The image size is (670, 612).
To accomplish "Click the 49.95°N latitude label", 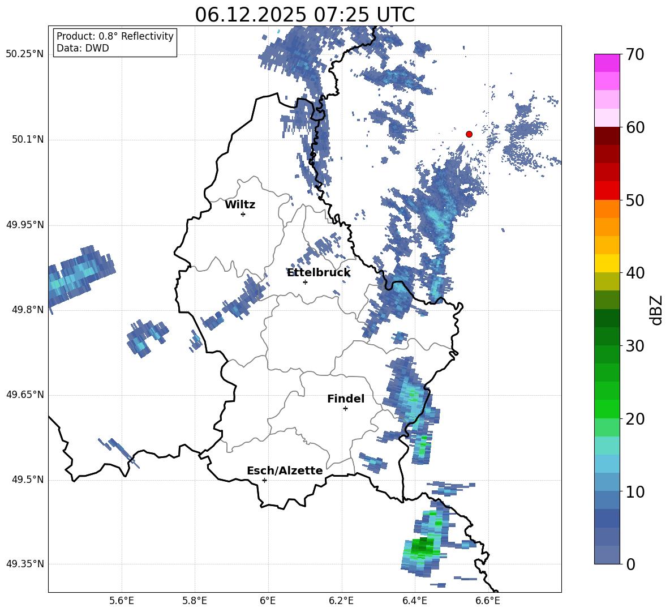I will [24, 225].
